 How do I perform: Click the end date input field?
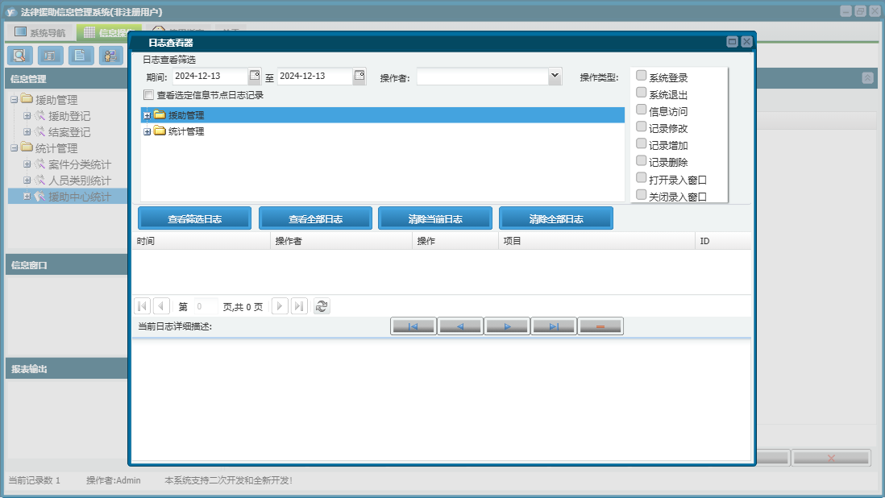click(x=315, y=76)
